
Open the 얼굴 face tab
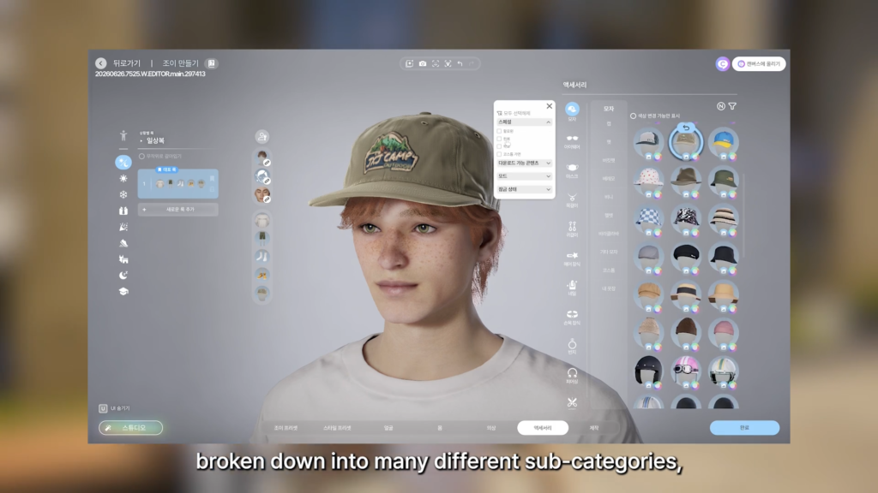pos(388,428)
